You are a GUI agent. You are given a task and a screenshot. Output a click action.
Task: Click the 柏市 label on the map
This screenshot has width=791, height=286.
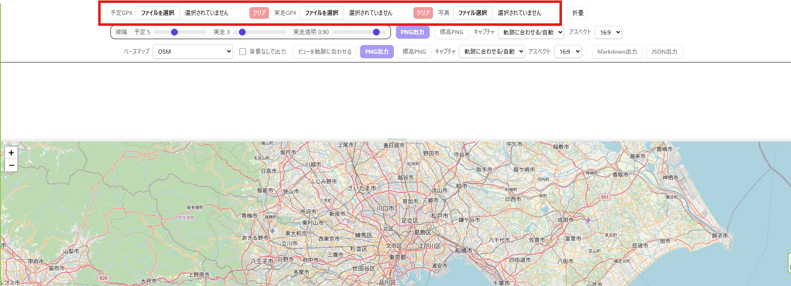462,186
